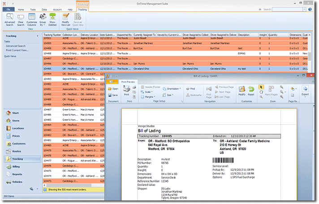
Task: Open the Export dropdown
Action: [x=305, y=91]
